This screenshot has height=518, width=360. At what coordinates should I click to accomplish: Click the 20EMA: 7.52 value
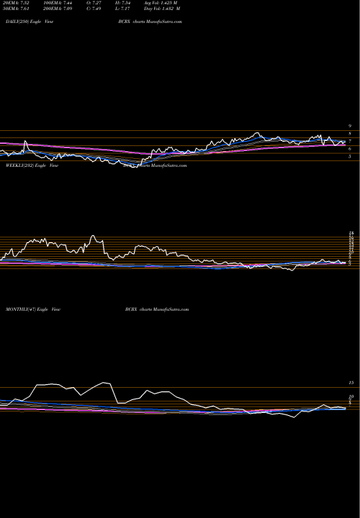point(17,3)
